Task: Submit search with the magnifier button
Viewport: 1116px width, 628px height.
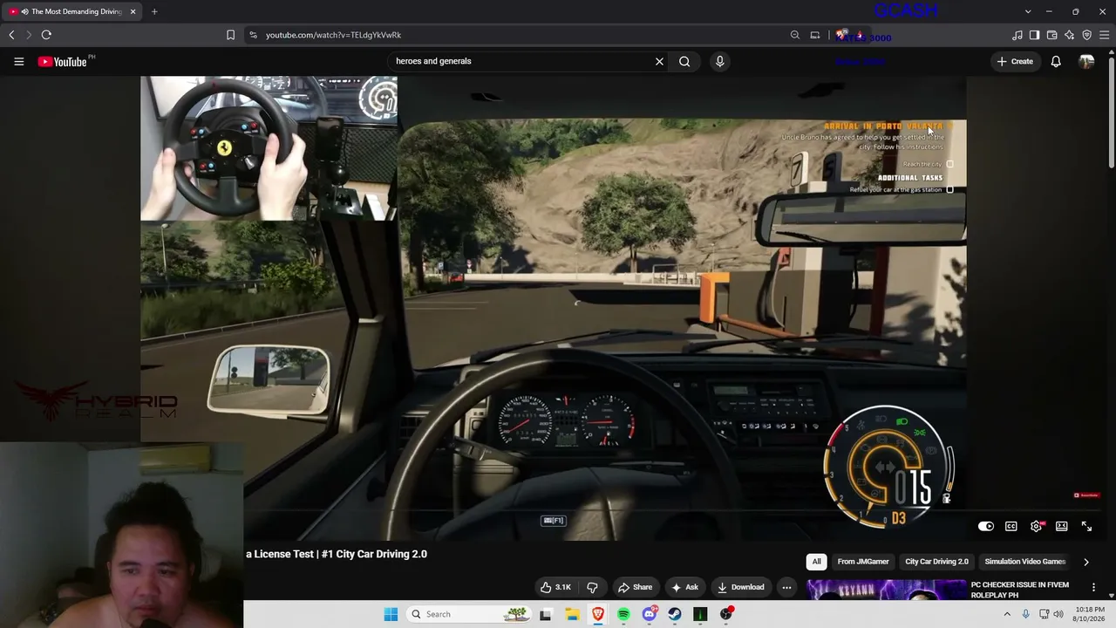Action: pyautogui.click(x=684, y=61)
